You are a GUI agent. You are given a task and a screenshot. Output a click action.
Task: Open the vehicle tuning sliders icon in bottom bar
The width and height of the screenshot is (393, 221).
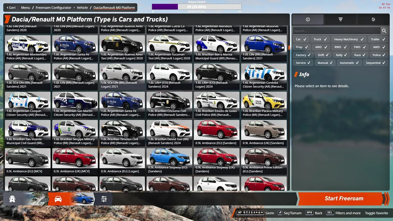(x=104, y=199)
